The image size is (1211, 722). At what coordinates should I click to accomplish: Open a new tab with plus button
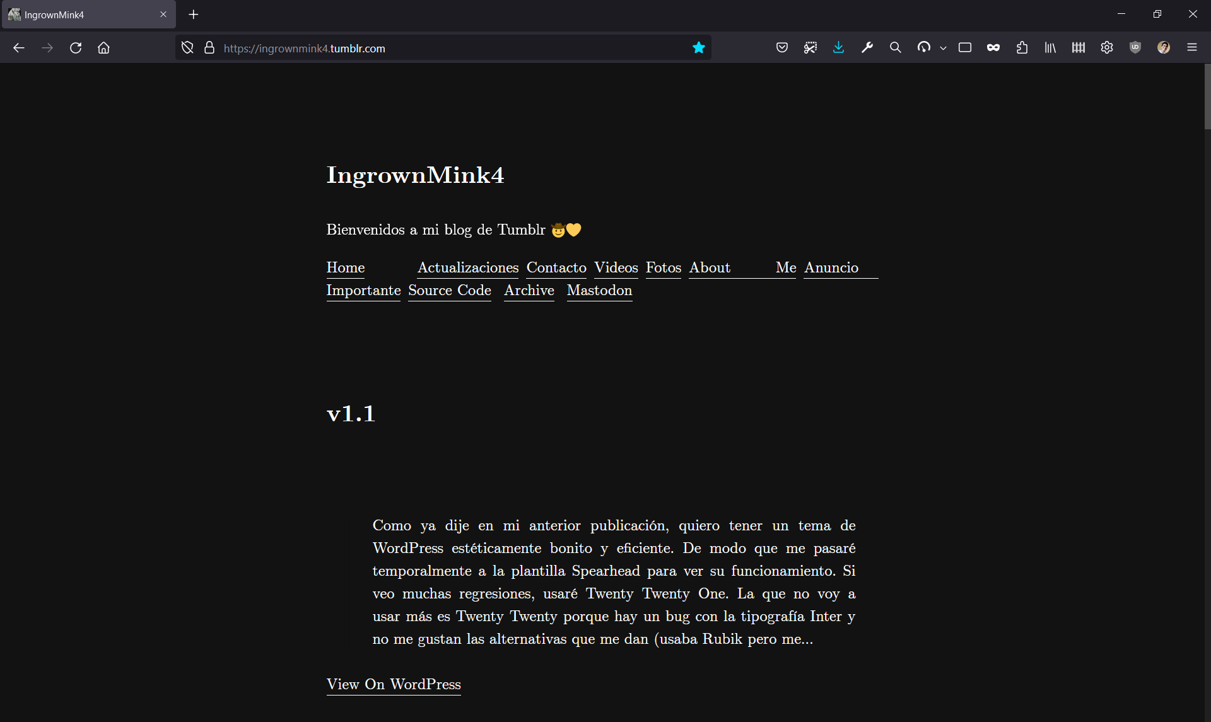click(x=194, y=15)
